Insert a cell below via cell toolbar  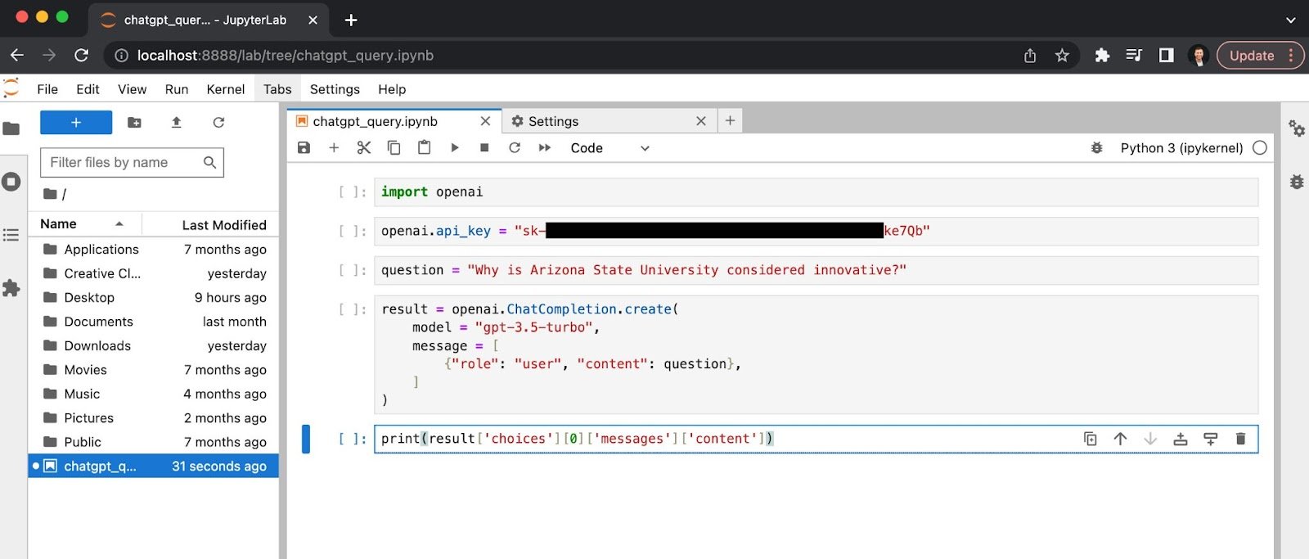(x=1211, y=439)
